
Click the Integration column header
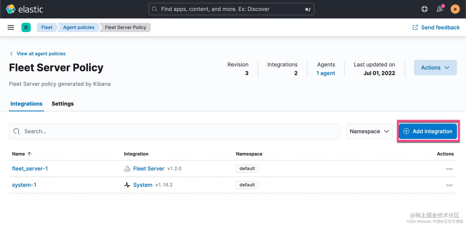[136, 154]
